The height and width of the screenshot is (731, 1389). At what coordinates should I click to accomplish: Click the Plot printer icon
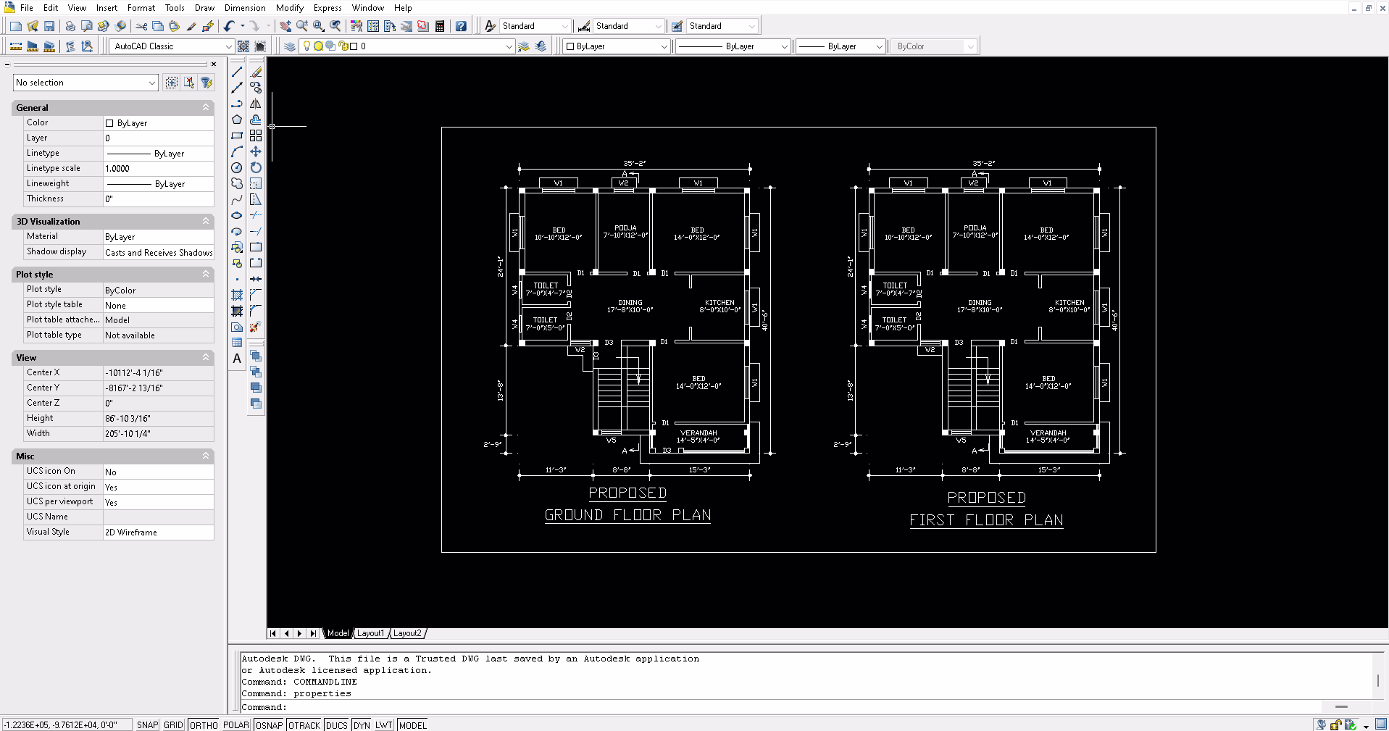pyautogui.click(x=70, y=26)
